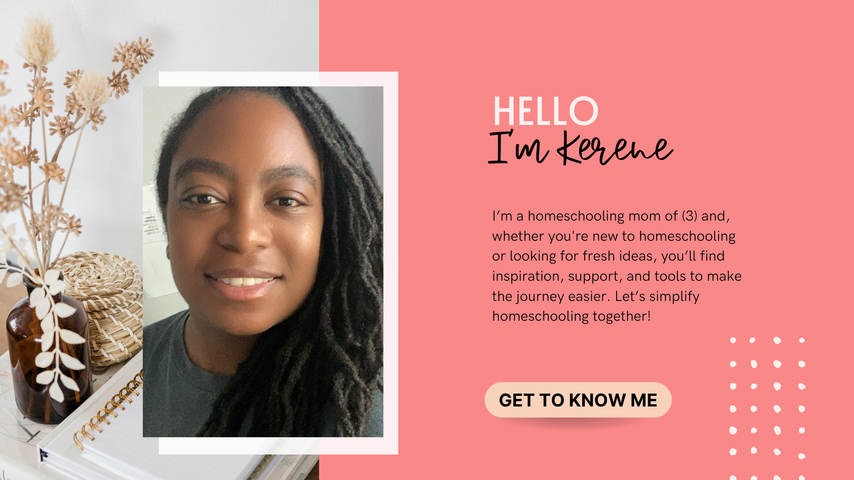The height and width of the screenshot is (480, 854).
Task: Click the GET TO KNOW ME button
Action: pyautogui.click(x=578, y=400)
